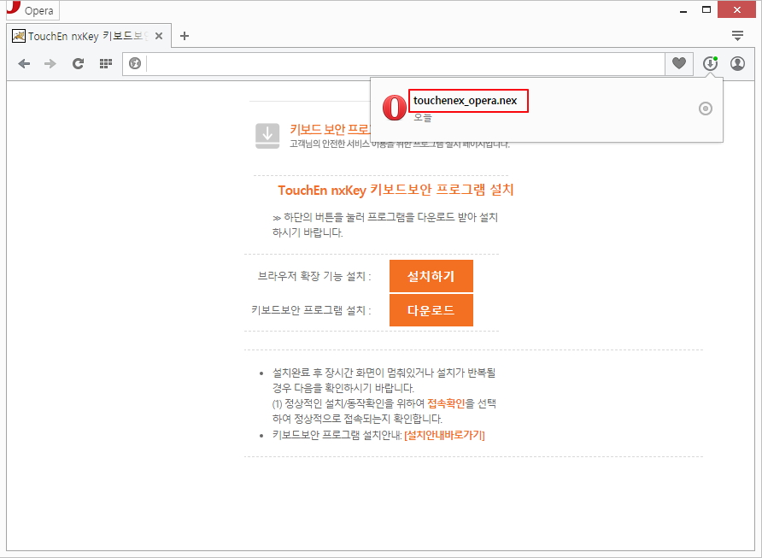
Task: Open the user account profile icon
Action: click(738, 63)
